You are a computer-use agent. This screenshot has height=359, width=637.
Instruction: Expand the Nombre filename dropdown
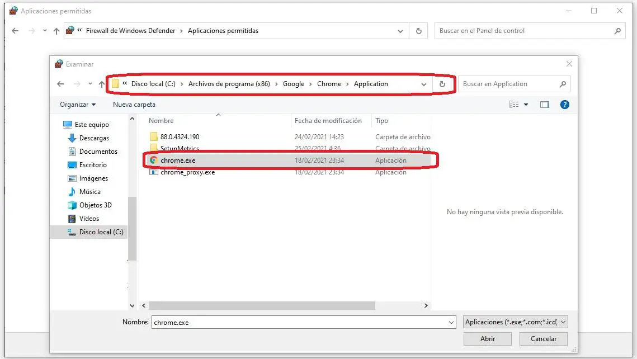(x=451, y=323)
